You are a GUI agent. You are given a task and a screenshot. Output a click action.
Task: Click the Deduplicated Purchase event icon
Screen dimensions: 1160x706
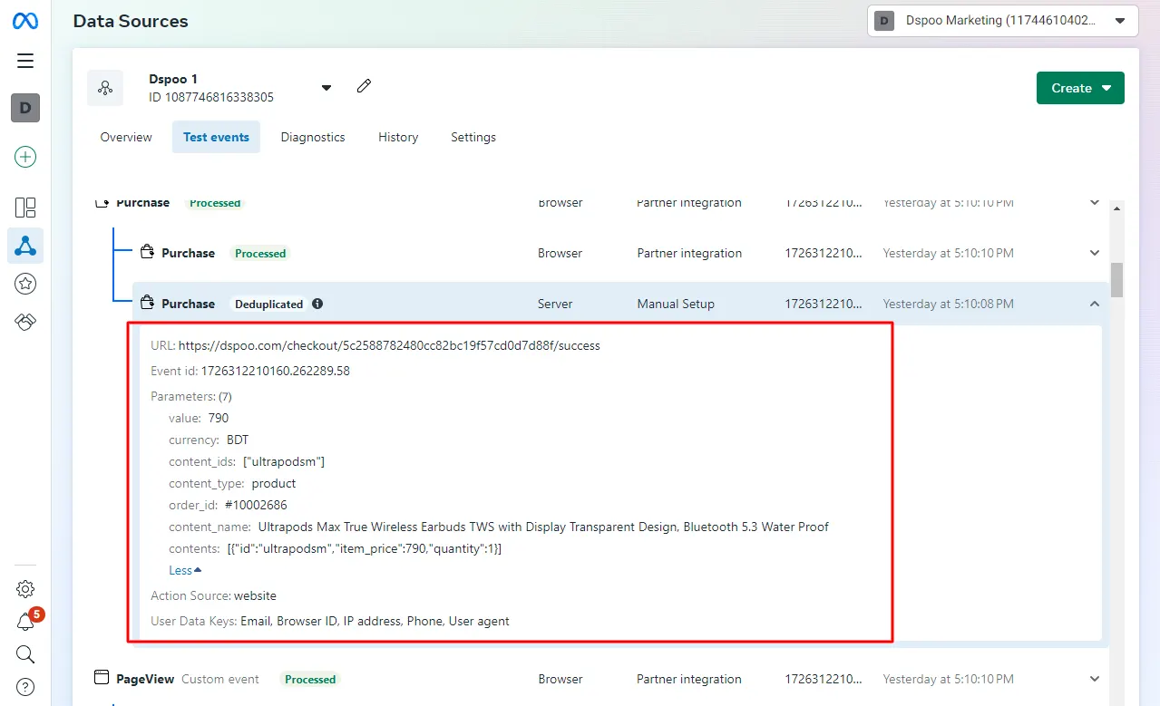point(148,304)
